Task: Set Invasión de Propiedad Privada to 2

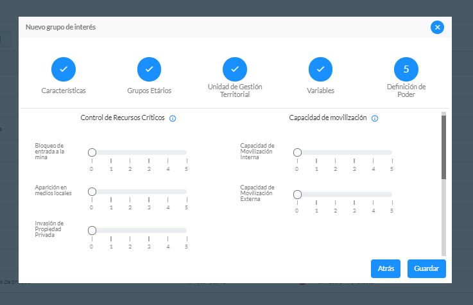Action: [130, 231]
